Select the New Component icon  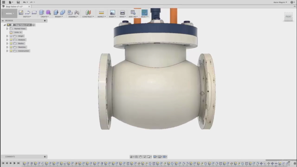[x=70, y=13]
